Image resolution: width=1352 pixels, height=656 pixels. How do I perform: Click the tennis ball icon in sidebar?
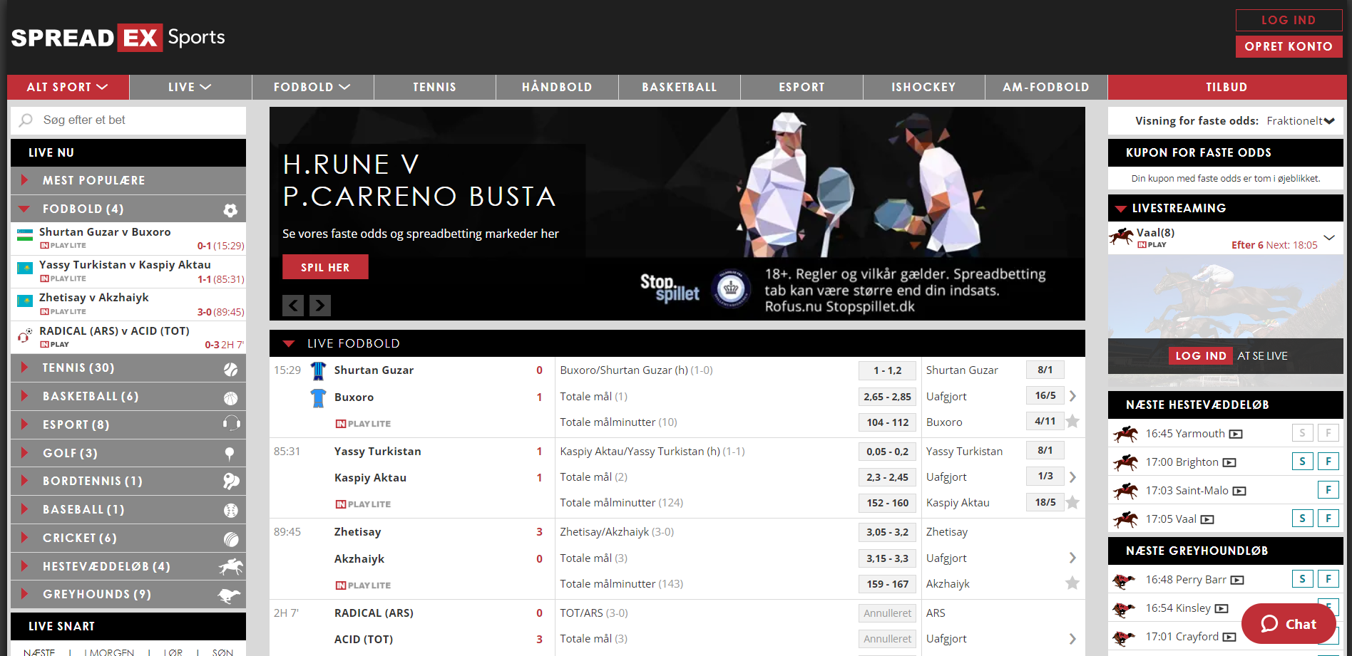[x=230, y=369]
